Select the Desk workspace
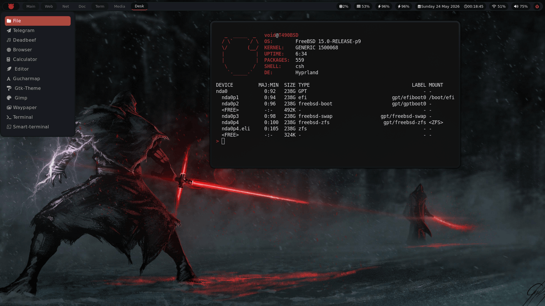 (139, 6)
